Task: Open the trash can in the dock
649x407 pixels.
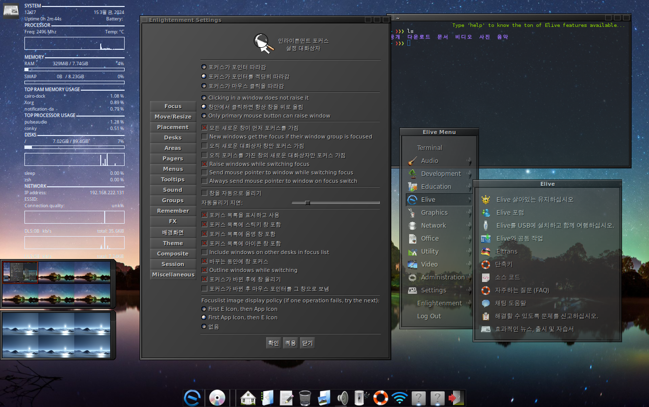Action: (x=305, y=398)
